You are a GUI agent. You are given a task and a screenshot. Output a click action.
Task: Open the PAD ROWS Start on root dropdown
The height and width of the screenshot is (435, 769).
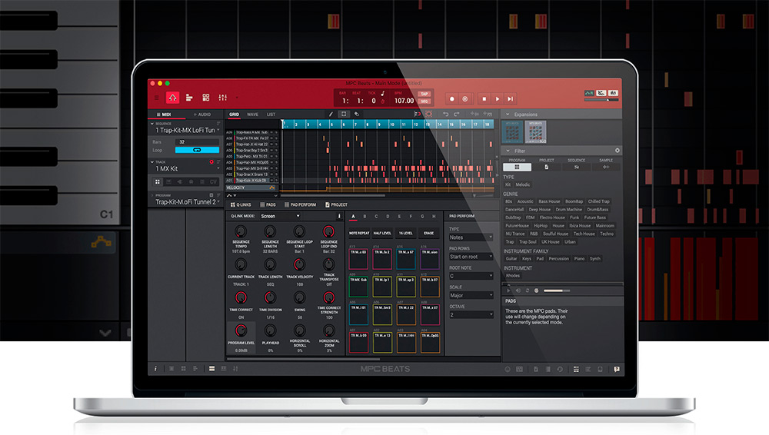click(x=471, y=257)
